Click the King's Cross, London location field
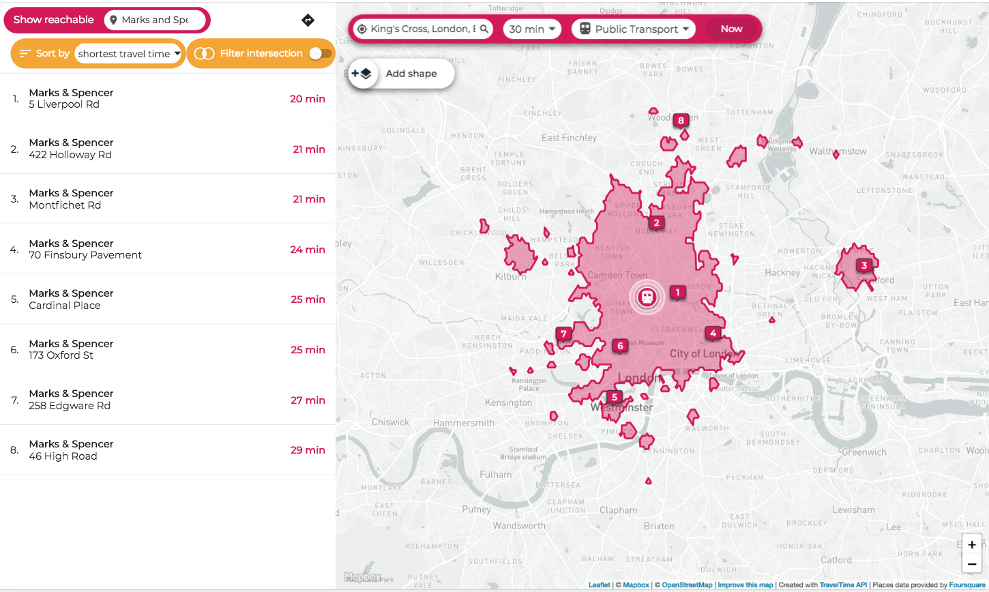The height and width of the screenshot is (592, 989). (424, 29)
